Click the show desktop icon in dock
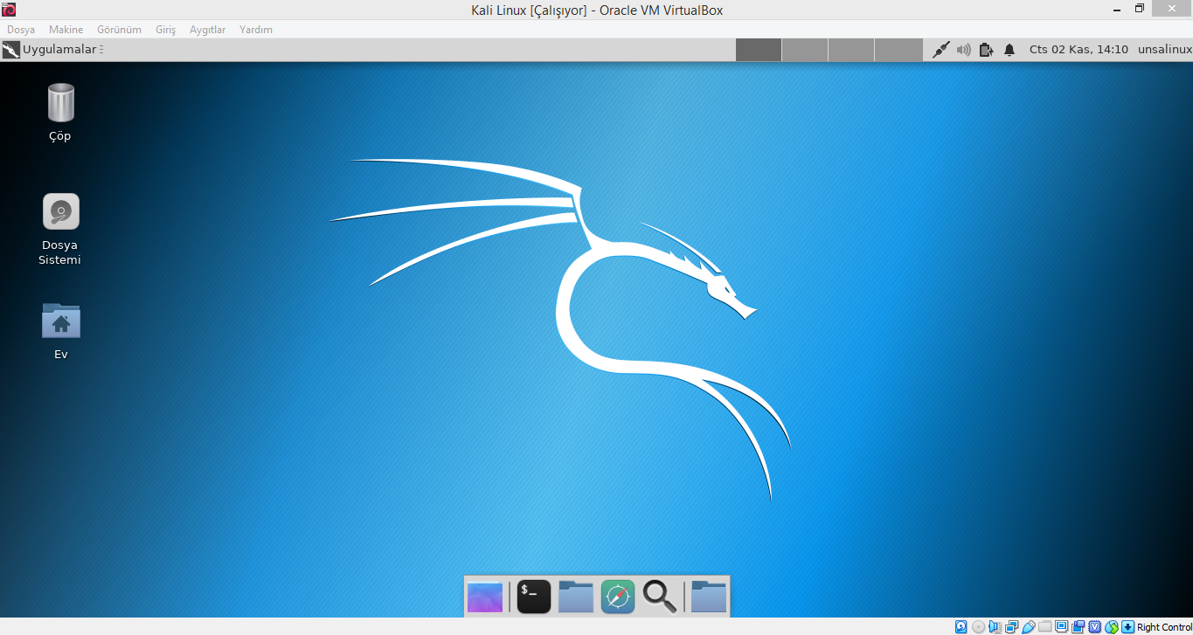 pyautogui.click(x=485, y=597)
